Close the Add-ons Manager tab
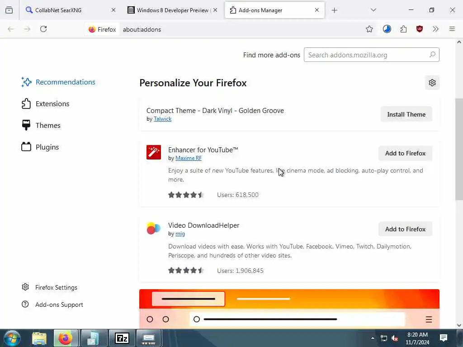The width and height of the screenshot is (463, 347). [317, 10]
